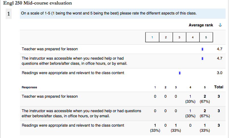Click the question number 1 badge
This screenshot has height=138, width=229.
coord(9,14)
